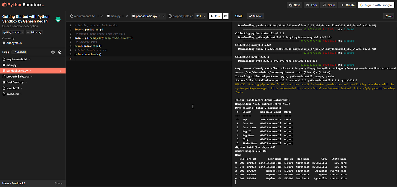
Task: Switch to the requirements.txt tab
Action: click(85, 16)
